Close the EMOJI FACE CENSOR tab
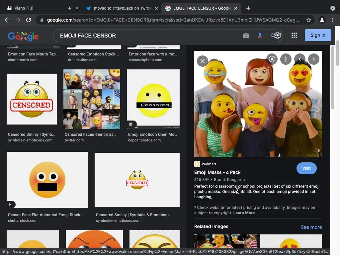The width and height of the screenshot is (340, 255). tap(236, 8)
